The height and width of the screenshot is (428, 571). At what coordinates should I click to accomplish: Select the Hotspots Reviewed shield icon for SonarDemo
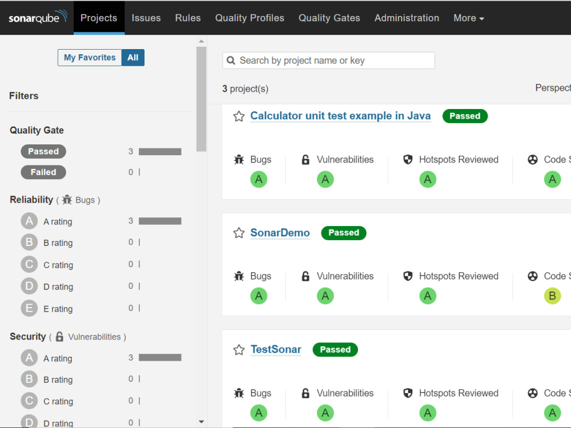tap(408, 276)
